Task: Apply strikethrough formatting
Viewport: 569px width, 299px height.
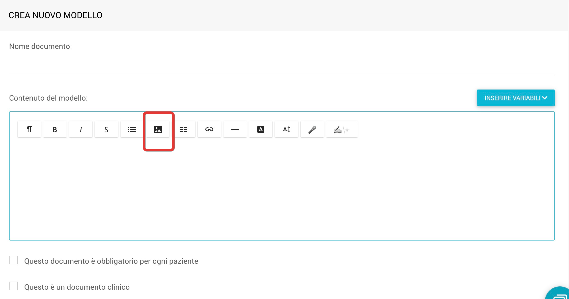Action: pos(106,129)
